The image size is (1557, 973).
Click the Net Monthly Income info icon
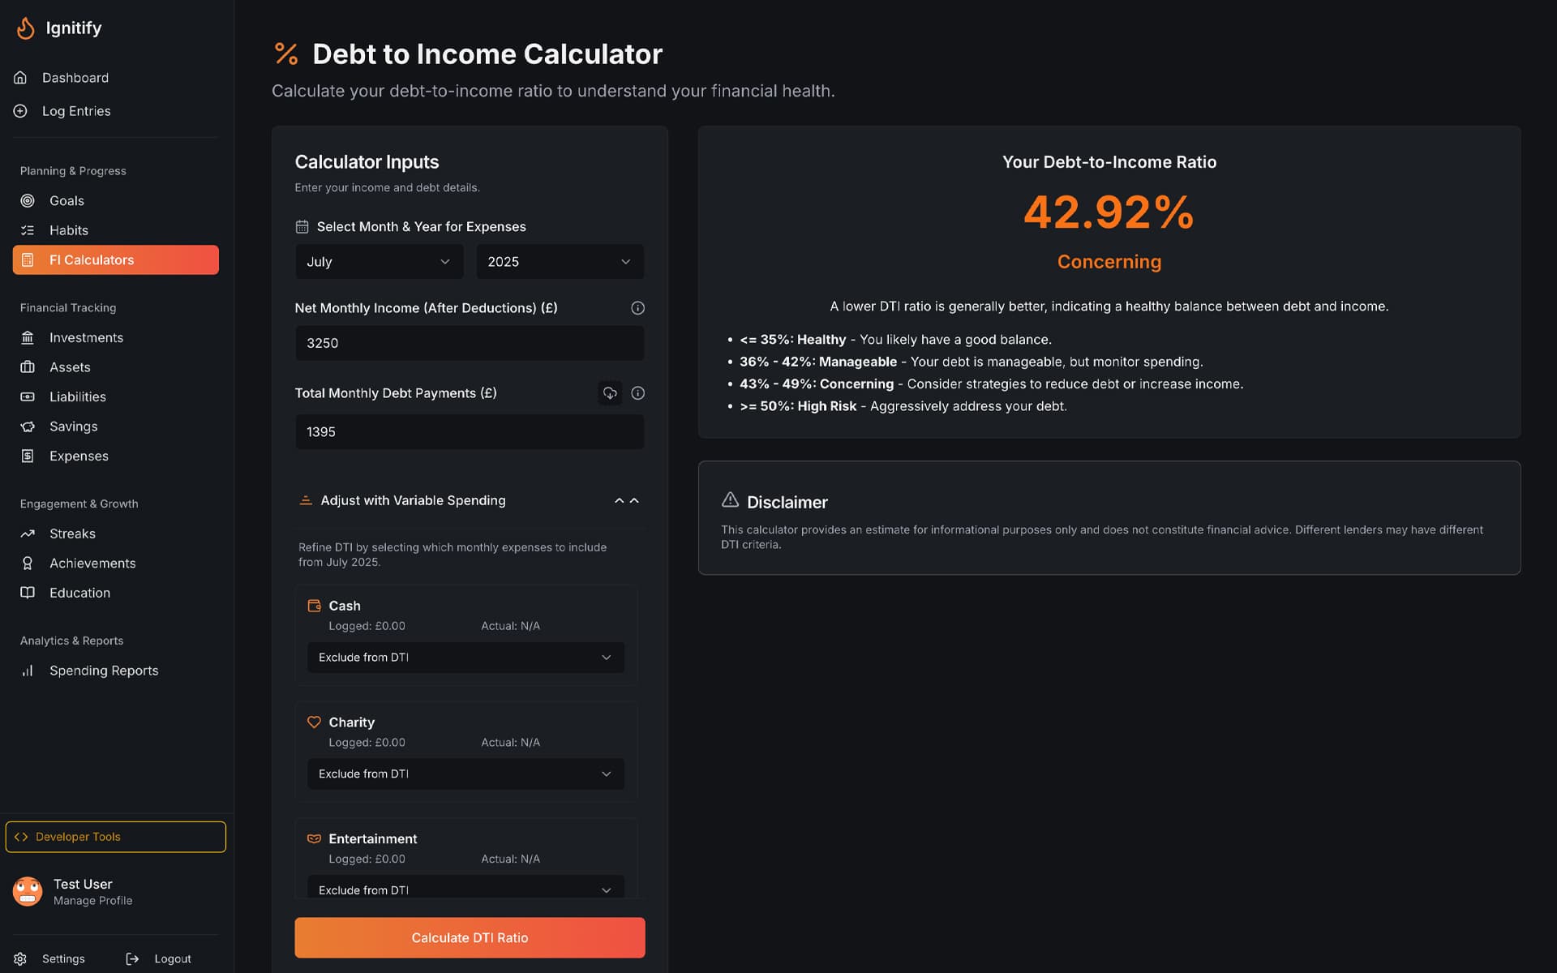click(x=637, y=308)
